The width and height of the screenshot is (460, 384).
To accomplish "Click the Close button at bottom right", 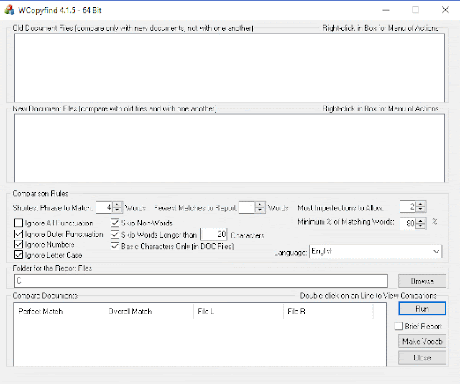I will [422, 357].
